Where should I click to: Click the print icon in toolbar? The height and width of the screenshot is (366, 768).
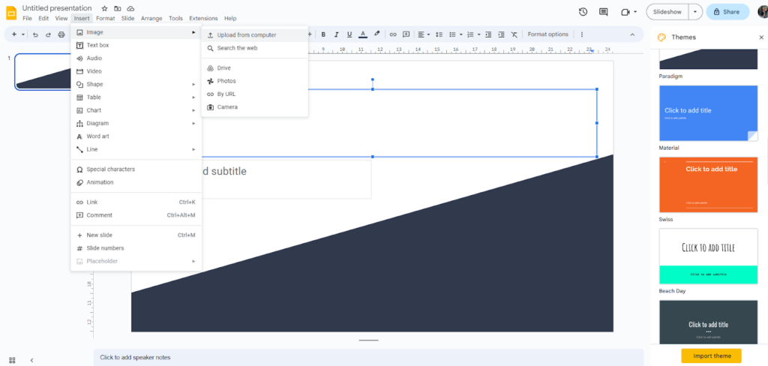pyautogui.click(x=61, y=34)
